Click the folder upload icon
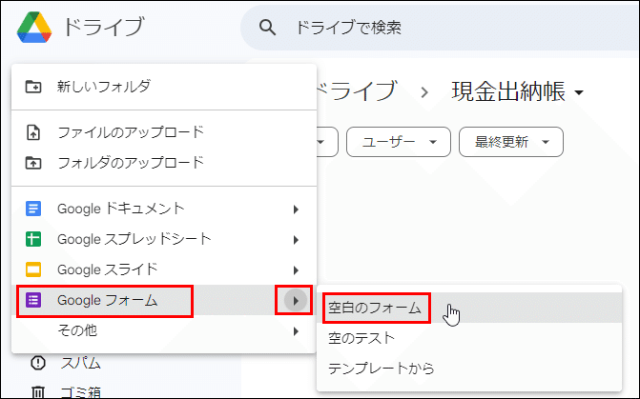The height and width of the screenshot is (399, 640). point(33,163)
